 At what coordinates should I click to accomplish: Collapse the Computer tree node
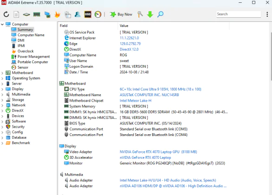tap(2, 24)
